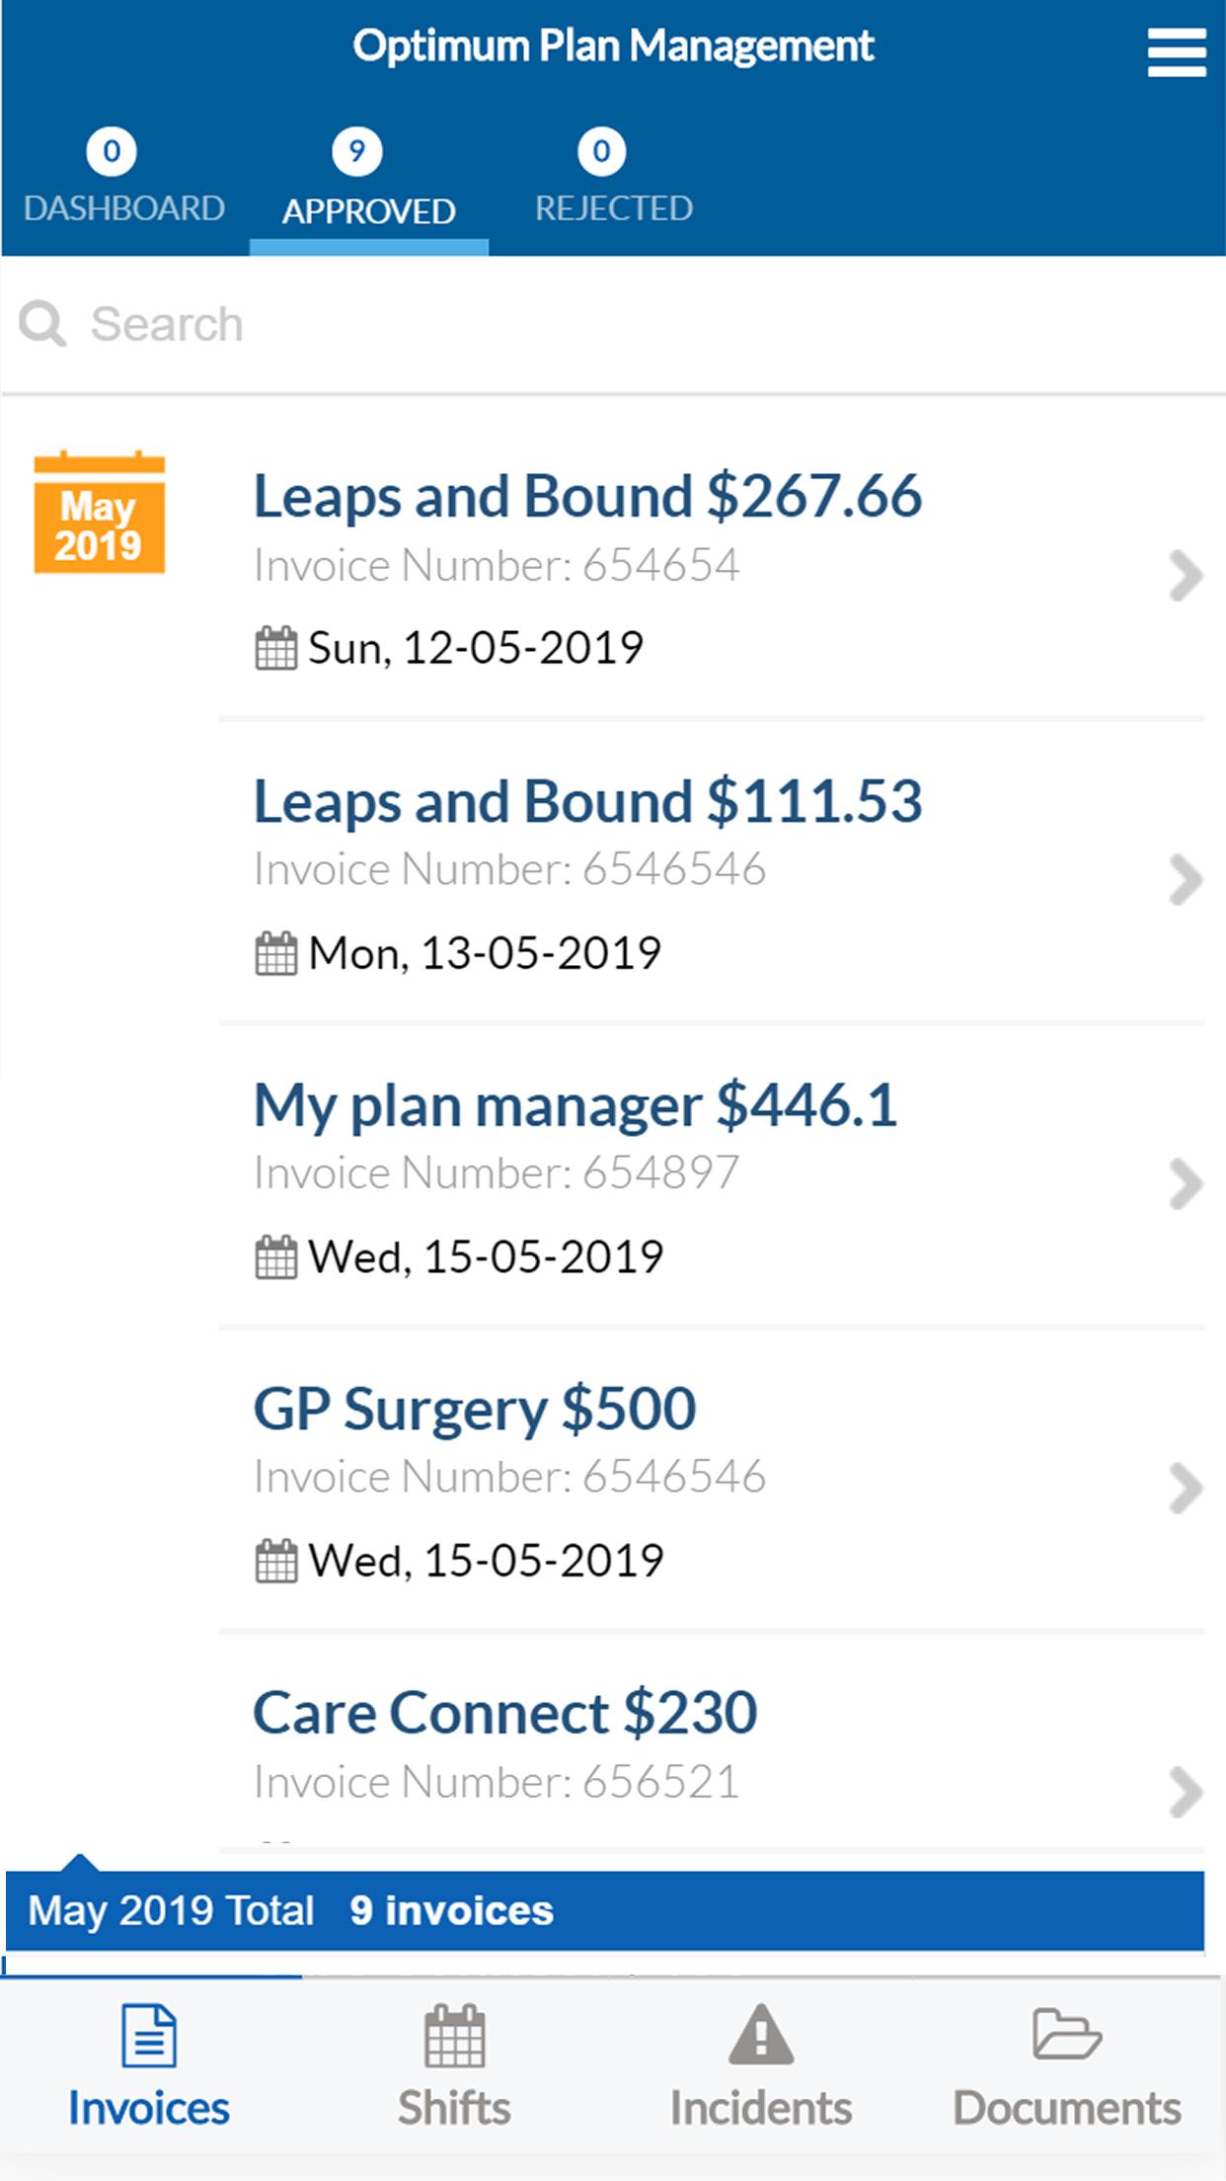
Task: Open the GP Surgery $500 invoice title
Action: coord(475,1409)
